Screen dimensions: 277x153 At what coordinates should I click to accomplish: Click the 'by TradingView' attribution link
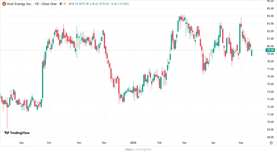click(x=142, y=150)
